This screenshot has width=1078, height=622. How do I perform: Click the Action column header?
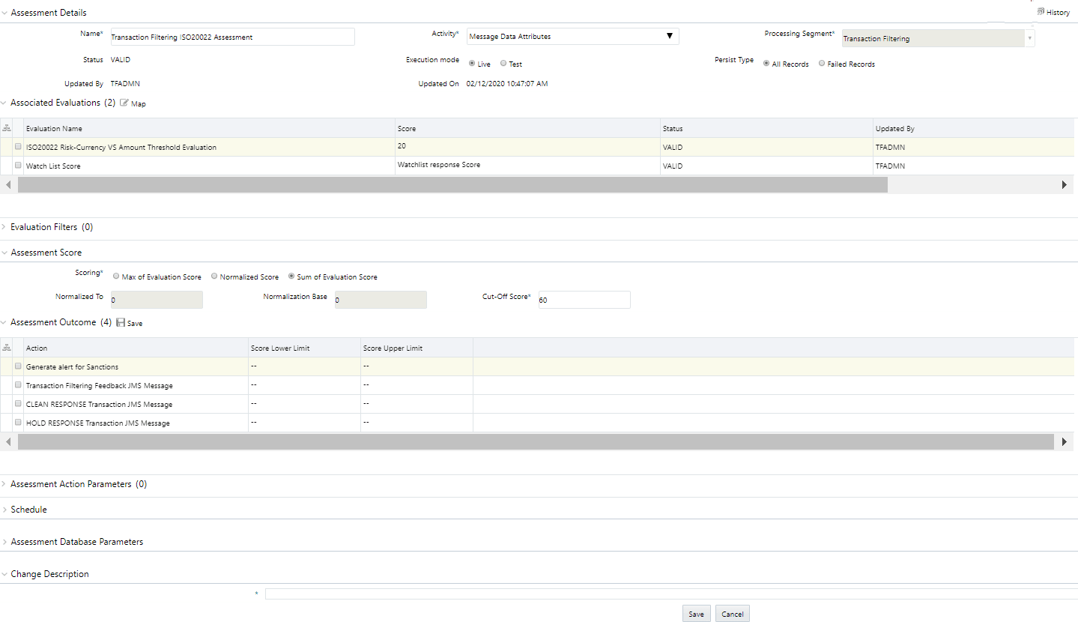pyautogui.click(x=136, y=348)
